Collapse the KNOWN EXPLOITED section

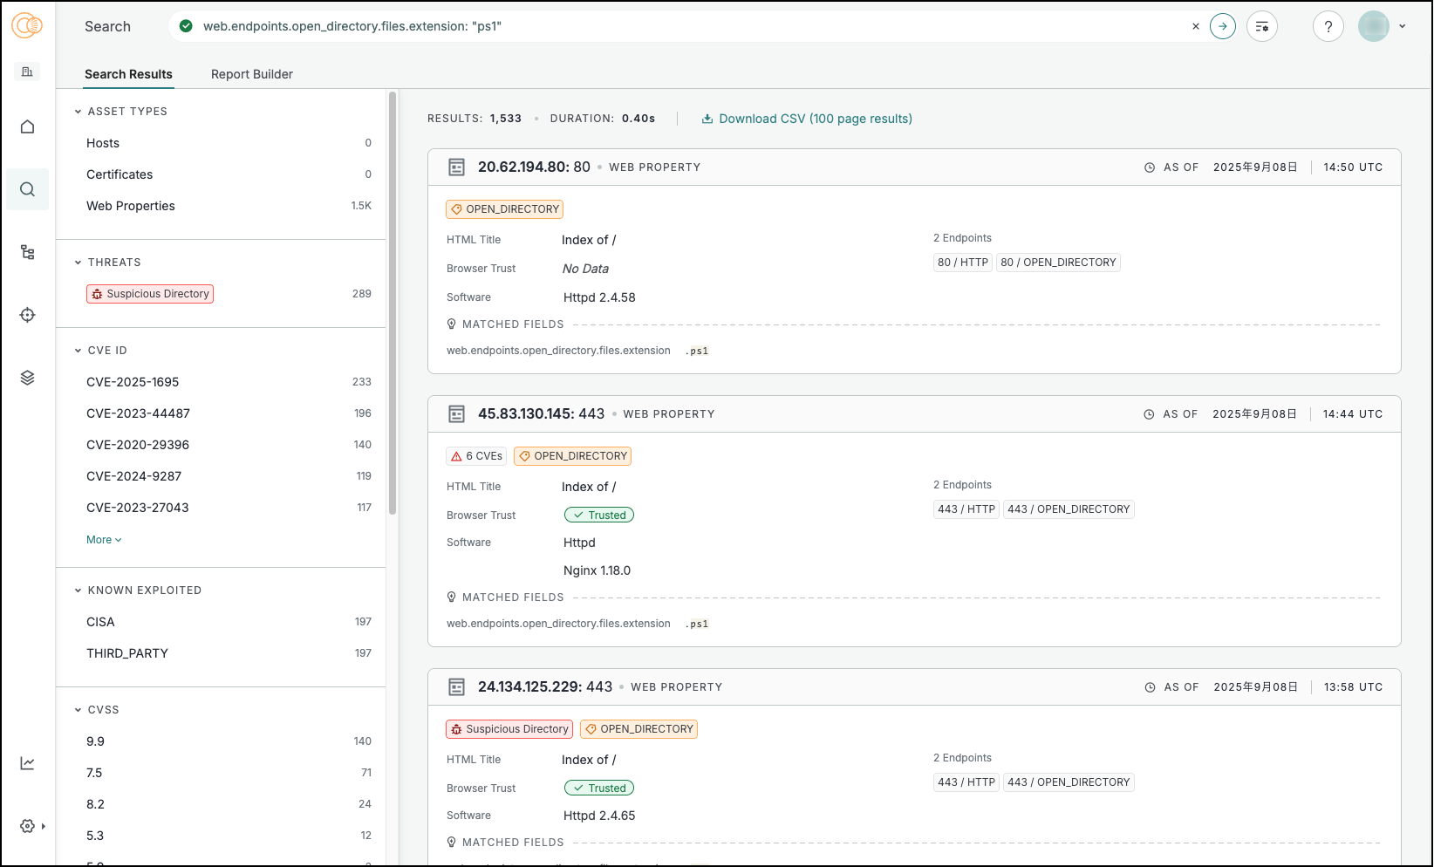pos(78,591)
